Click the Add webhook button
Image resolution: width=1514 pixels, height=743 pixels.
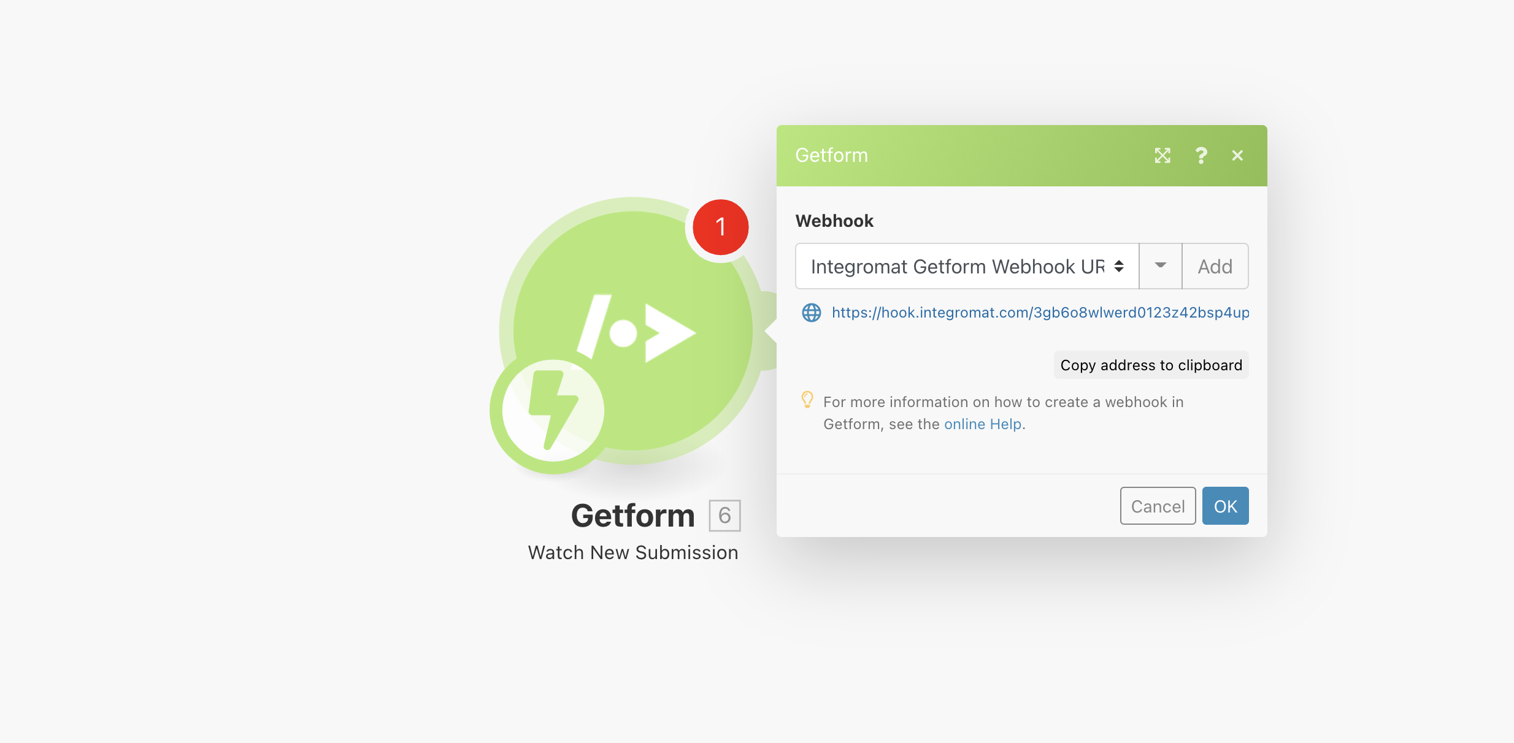click(x=1213, y=265)
